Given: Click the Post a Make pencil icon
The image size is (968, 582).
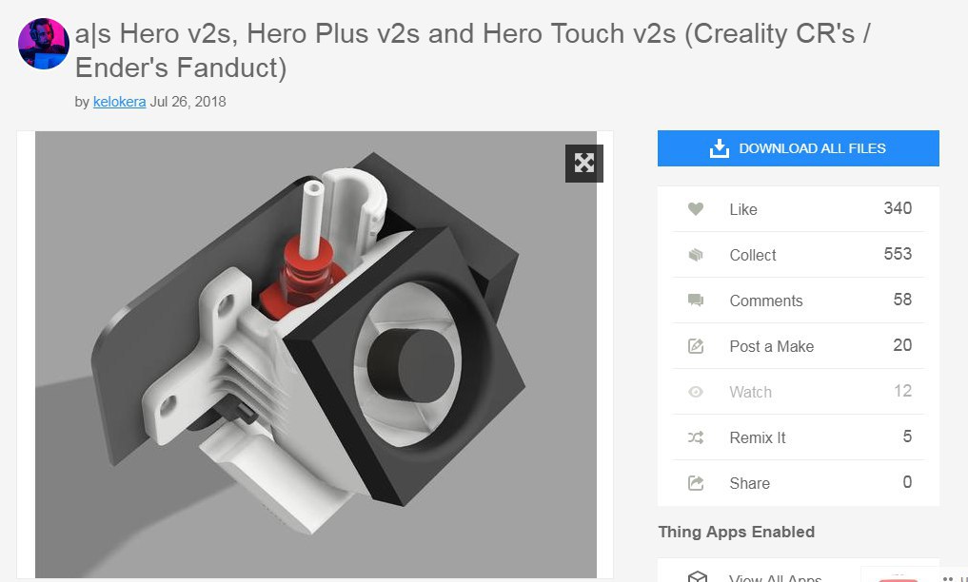Looking at the screenshot, I should (696, 346).
